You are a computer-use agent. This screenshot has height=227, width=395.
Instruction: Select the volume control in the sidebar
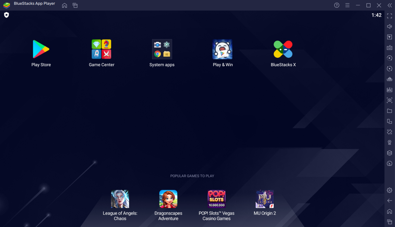pos(389,26)
